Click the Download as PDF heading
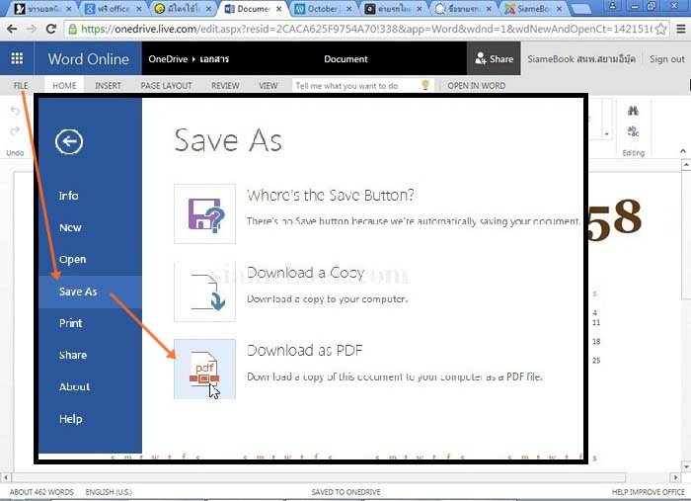 [x=304, y=351]
